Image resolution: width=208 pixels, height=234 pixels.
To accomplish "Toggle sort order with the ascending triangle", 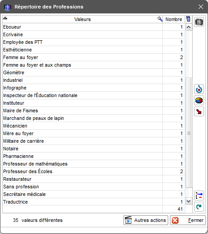I will 5,18.
